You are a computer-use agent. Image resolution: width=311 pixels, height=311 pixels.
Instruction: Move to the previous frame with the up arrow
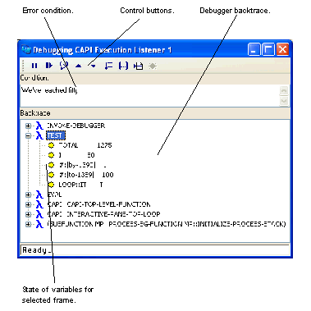click(x=79, y=66)
